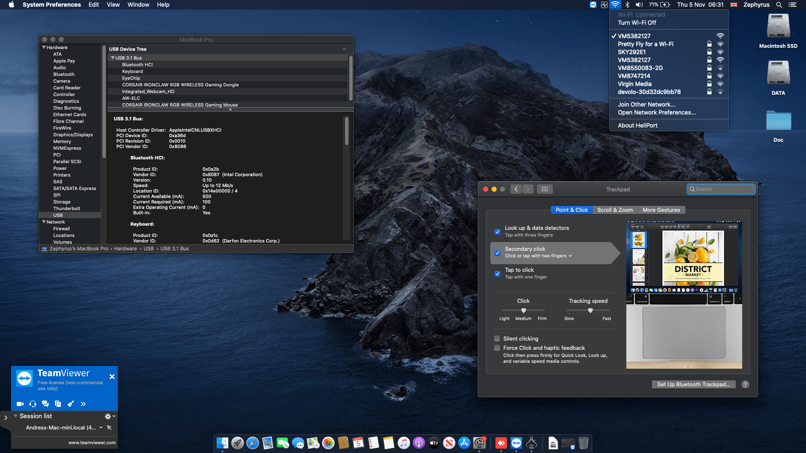Open FaceTime from the Dock
The width and height of the screenshot is (806, 453).
coord(283,443)
